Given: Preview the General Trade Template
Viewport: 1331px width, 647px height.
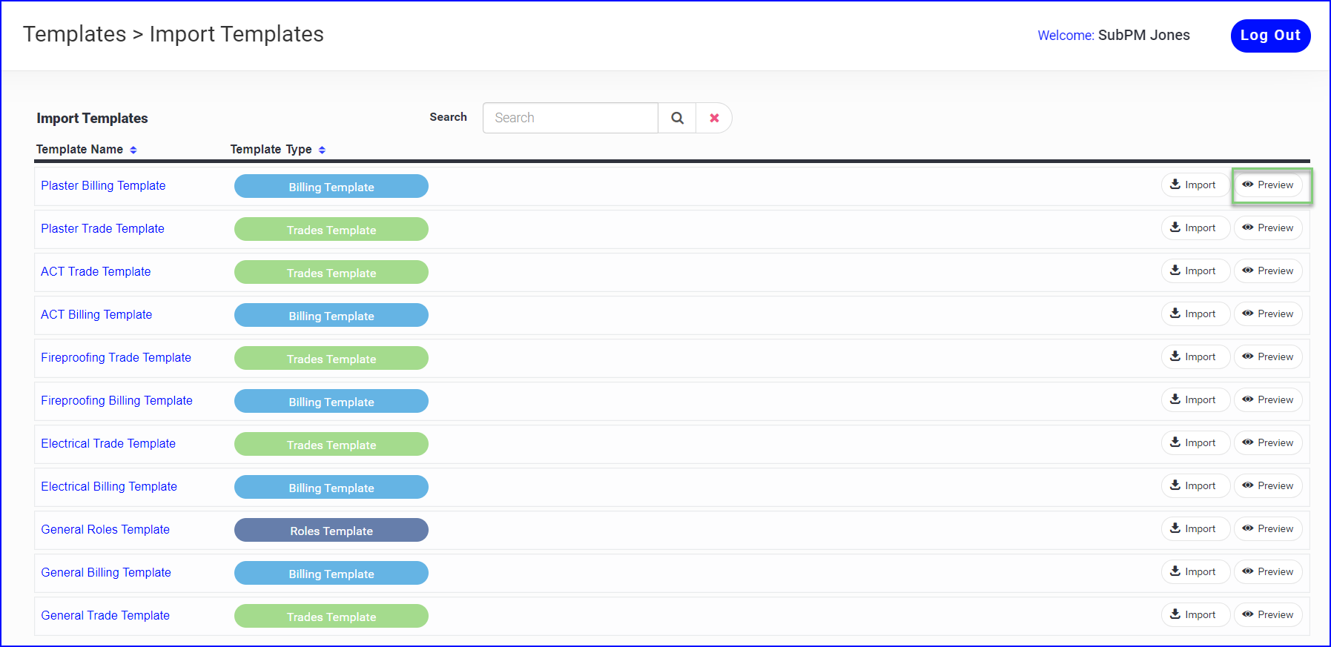Looking at the screenshot, I should (1268, 615).
